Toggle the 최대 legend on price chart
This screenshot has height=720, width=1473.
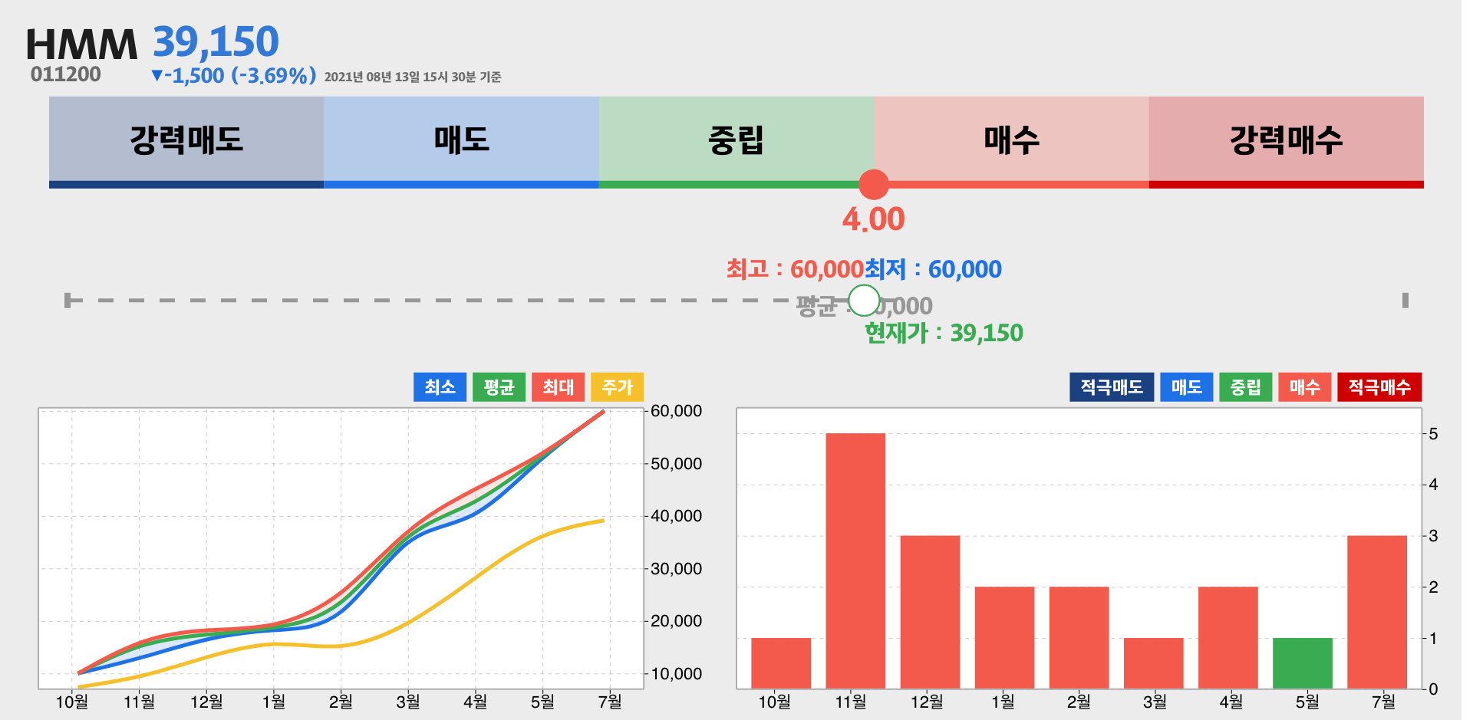558,387
